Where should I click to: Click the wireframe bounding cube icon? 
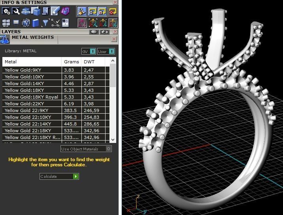pyautogui.click(x=26, y=23)
